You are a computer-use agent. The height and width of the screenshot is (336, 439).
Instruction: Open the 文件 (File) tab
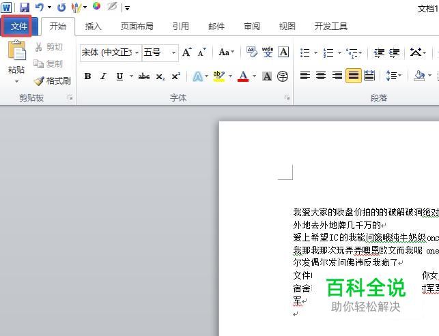pos(18,27)
